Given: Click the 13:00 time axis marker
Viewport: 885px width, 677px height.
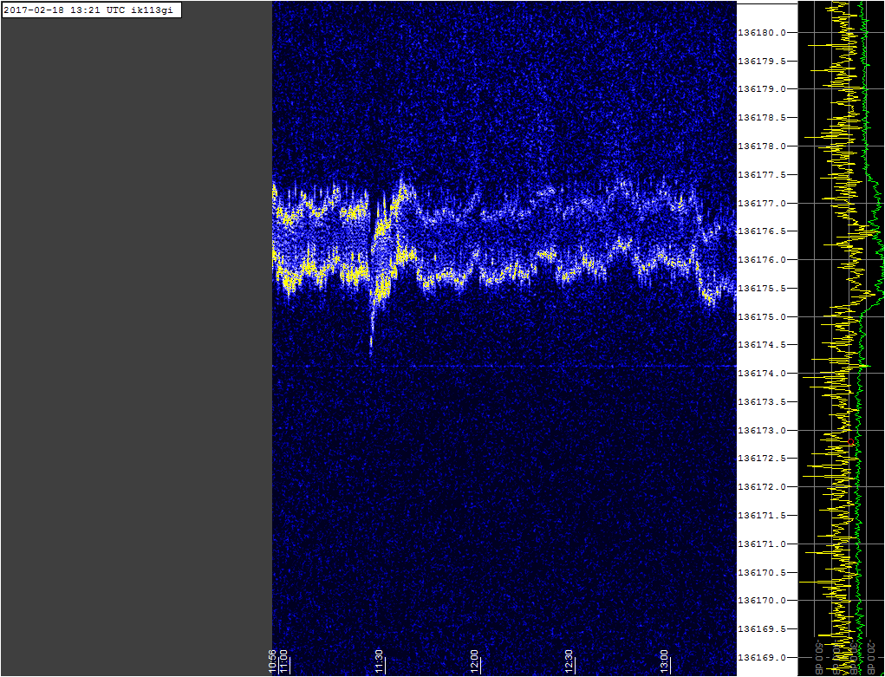Looking at the screenshot, I should [664, 662].
